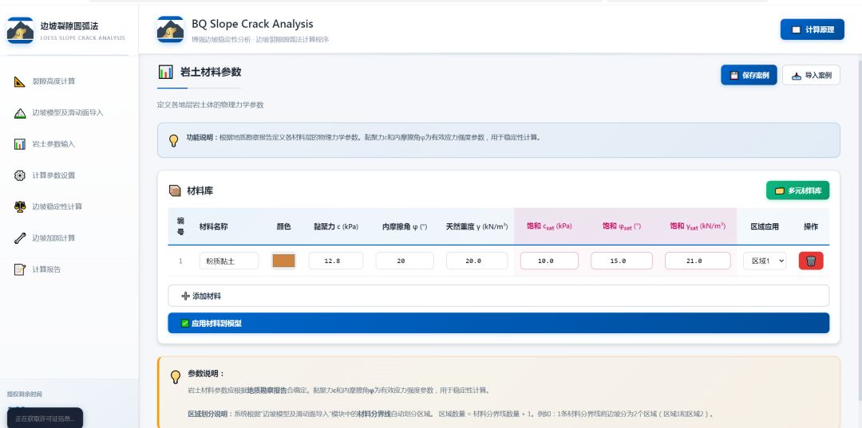The width and height of the screenshot is (862, 428).
Task: Click the 操作 column header
Action: [811, 226]
